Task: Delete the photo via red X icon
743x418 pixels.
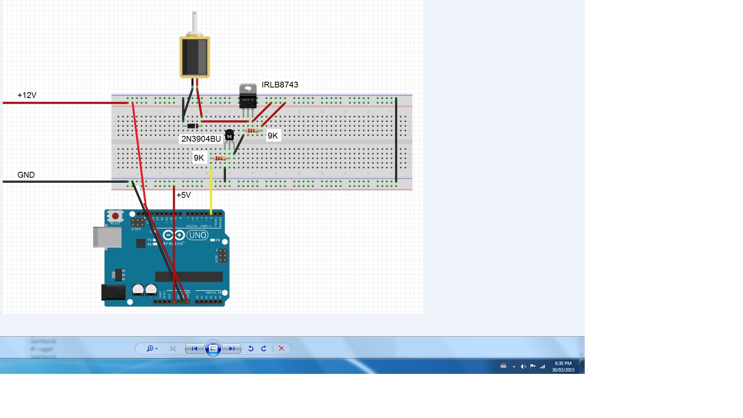Action: (281, 348)
